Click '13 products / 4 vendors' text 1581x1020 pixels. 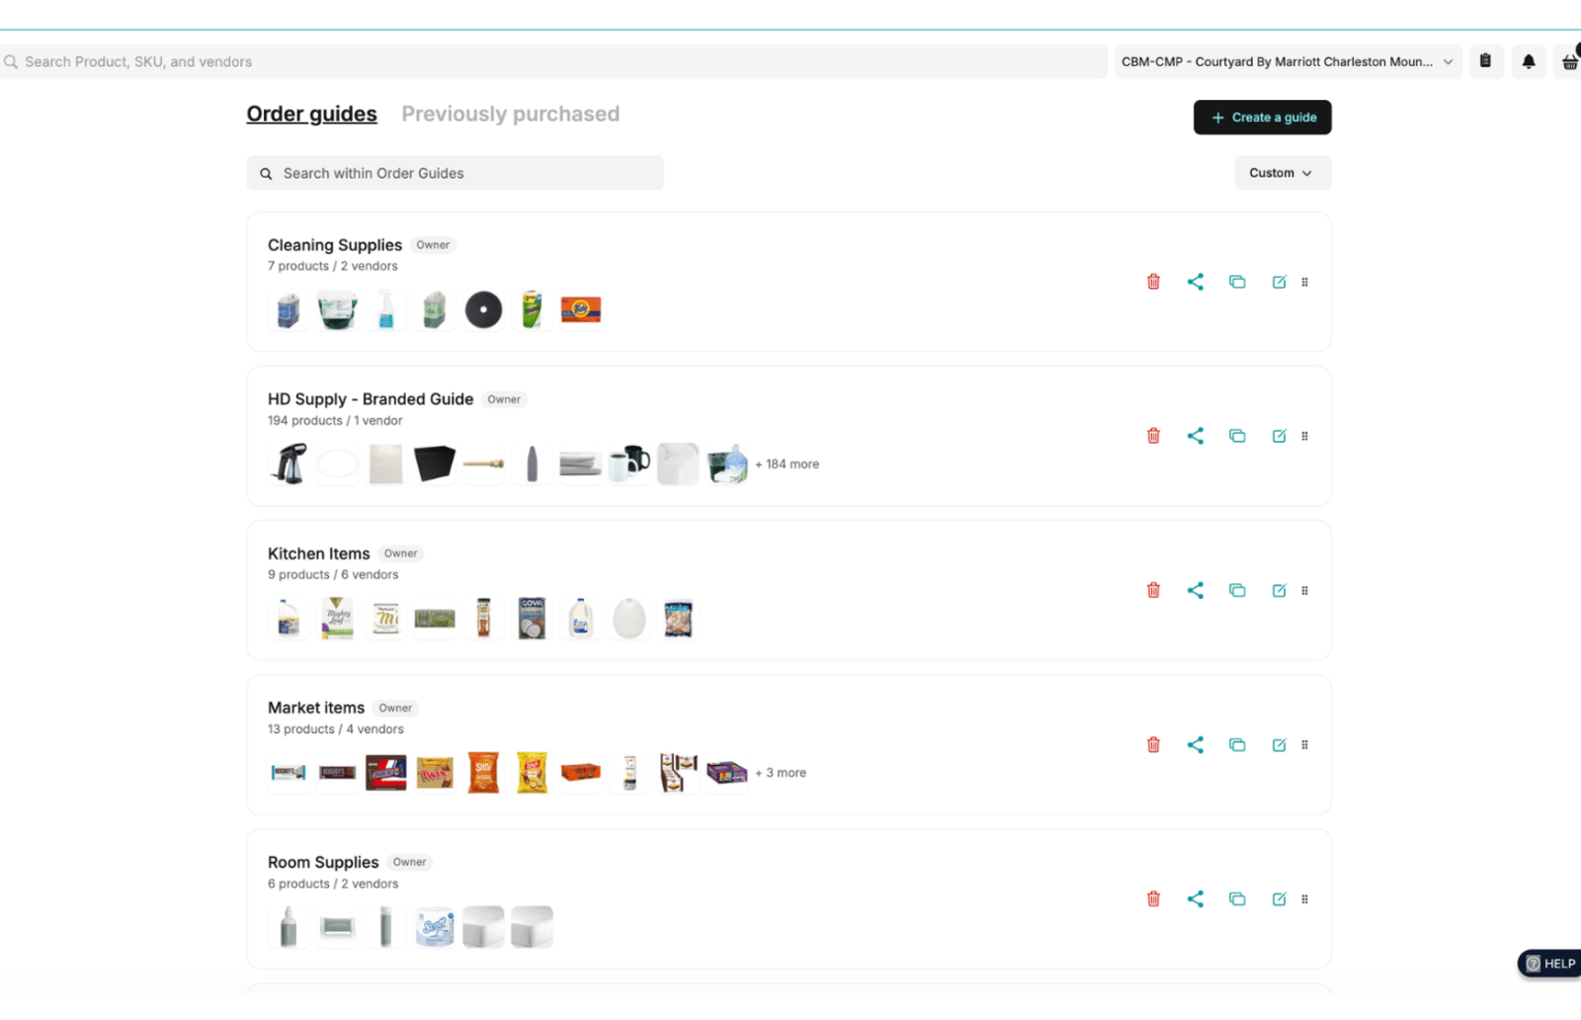[x=336, y=729]
